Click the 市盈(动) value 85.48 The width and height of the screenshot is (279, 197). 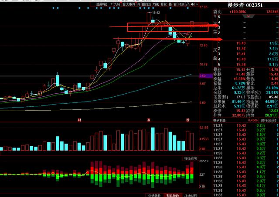point(274,97)
